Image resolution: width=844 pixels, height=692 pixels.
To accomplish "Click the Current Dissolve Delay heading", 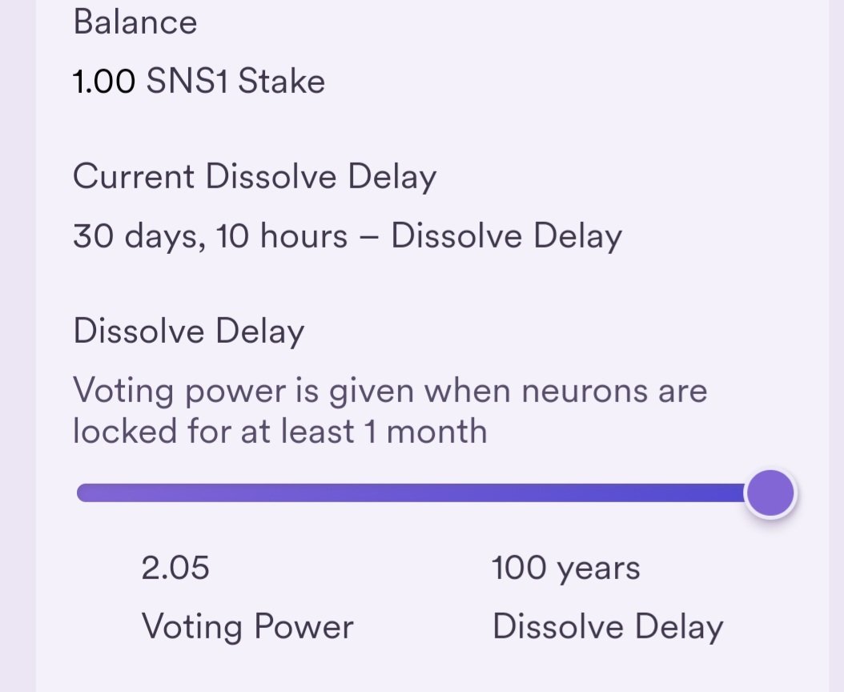I will pyautogui.click(x=255, y=177).
